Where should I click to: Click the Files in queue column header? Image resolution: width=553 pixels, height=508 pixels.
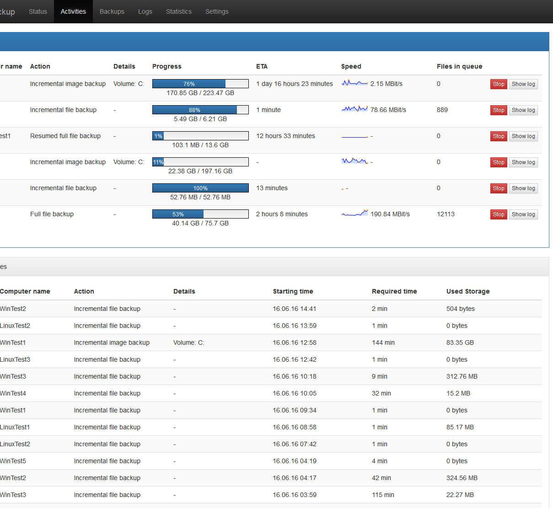[x=460, y=66]
